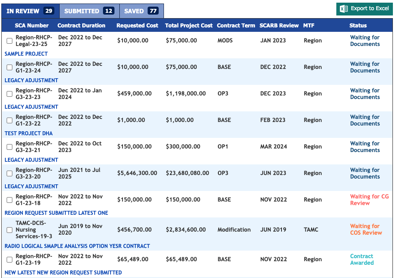Screen dimensions: 396x278
Task: Click the Jun 2021 to Jul 2025 duration
Action: pos(79,173)
